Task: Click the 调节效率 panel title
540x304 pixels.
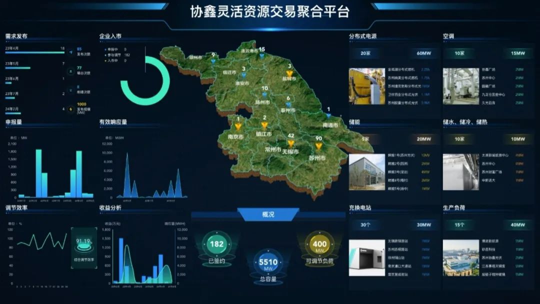Action: click(x=16, y=207)
